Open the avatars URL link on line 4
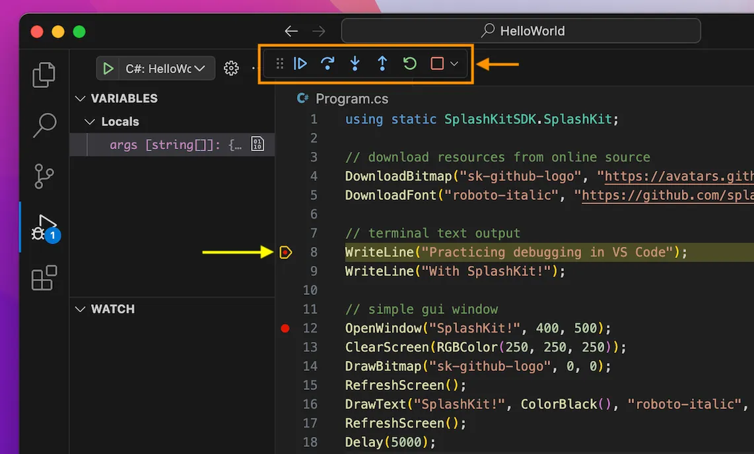 [x=679, y=176]
